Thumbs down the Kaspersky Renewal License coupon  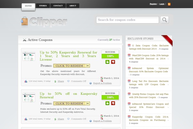pos(113,62)
